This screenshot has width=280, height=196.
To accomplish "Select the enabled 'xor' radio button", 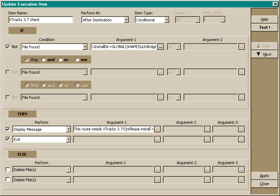I will pos(77,60).
